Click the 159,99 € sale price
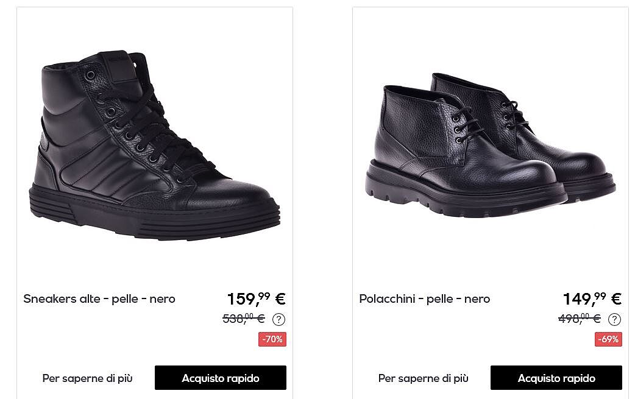Image resolution: width=635 pixels, height=399 pixels. 257,298
